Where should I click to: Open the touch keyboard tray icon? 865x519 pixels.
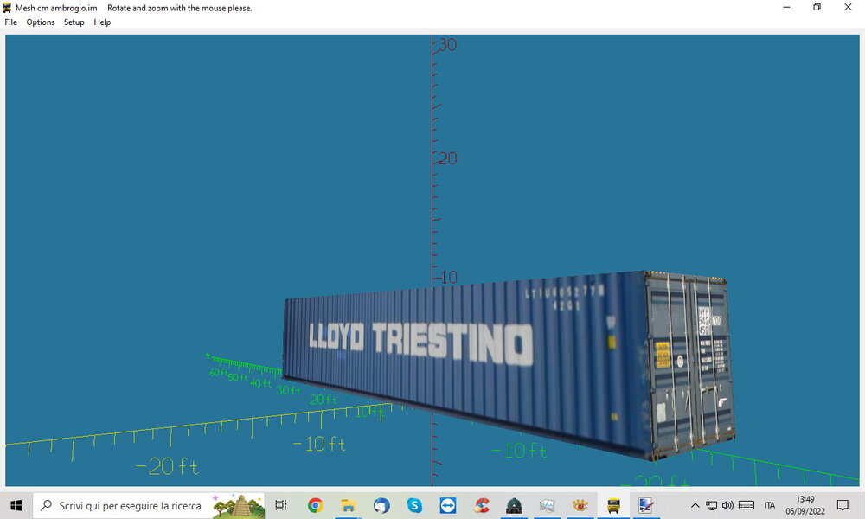click(x=746, y=505)
